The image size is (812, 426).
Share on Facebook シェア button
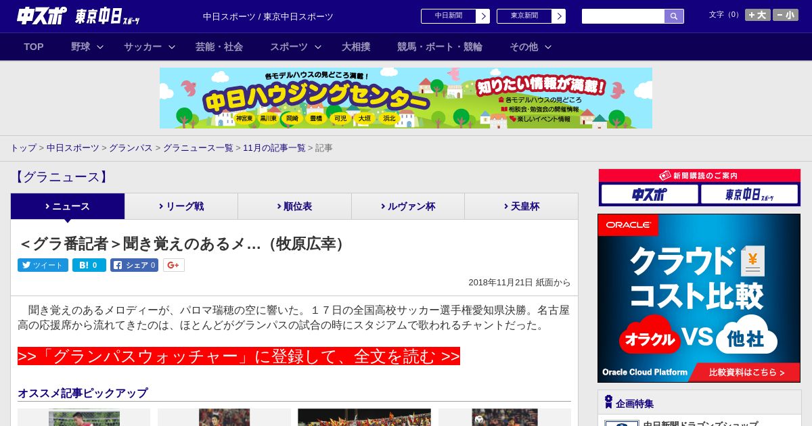click(135, 265)
